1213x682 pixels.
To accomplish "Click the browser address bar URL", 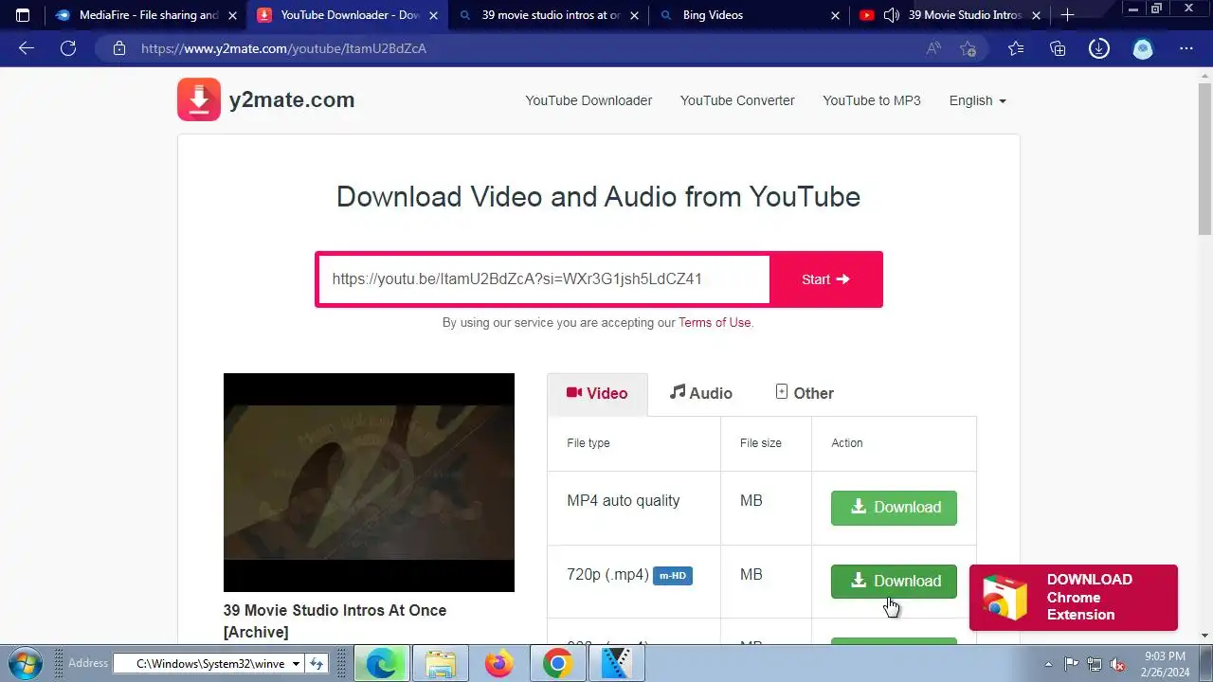I will pos(284,48).
